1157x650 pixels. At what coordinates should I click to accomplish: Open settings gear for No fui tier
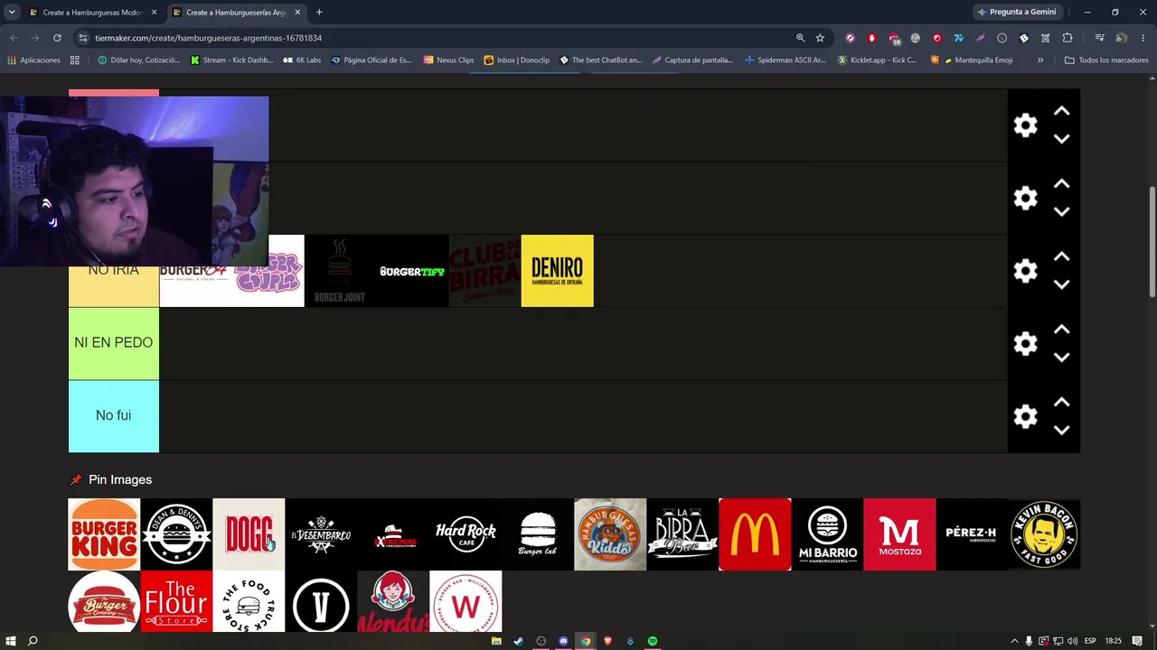1025,416
